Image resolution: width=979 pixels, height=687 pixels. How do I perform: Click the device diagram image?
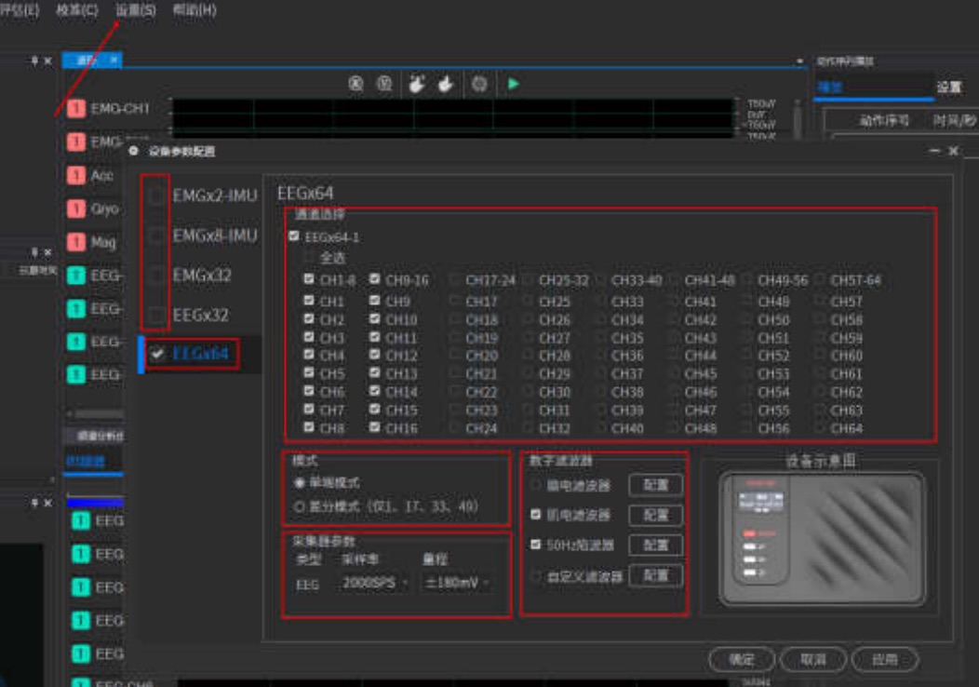pyautogui.click(x=822, y=539)
